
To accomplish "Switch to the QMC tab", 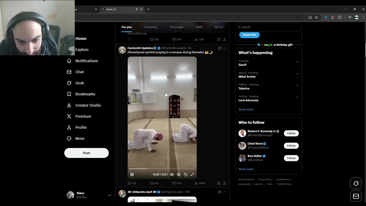I will (x=199, y=27).
